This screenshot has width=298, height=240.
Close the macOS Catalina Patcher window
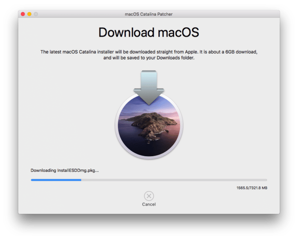23,14
